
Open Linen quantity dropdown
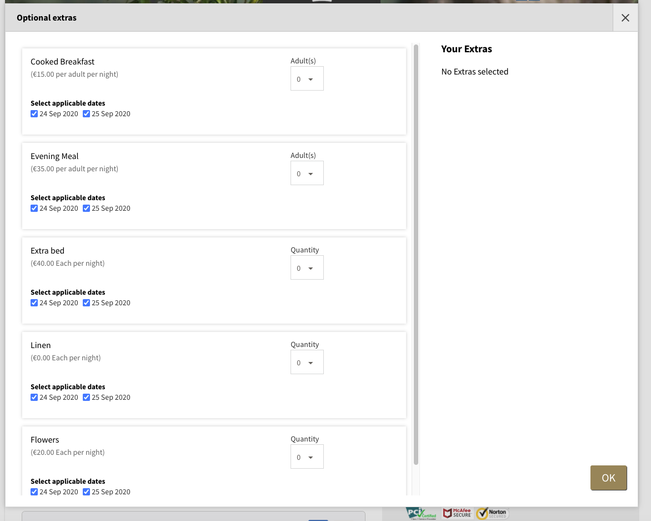pos(307,363)
